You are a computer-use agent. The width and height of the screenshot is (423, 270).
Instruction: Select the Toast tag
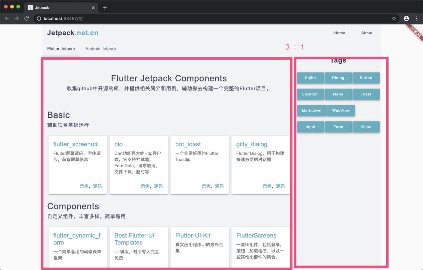(x=366, y=94)
